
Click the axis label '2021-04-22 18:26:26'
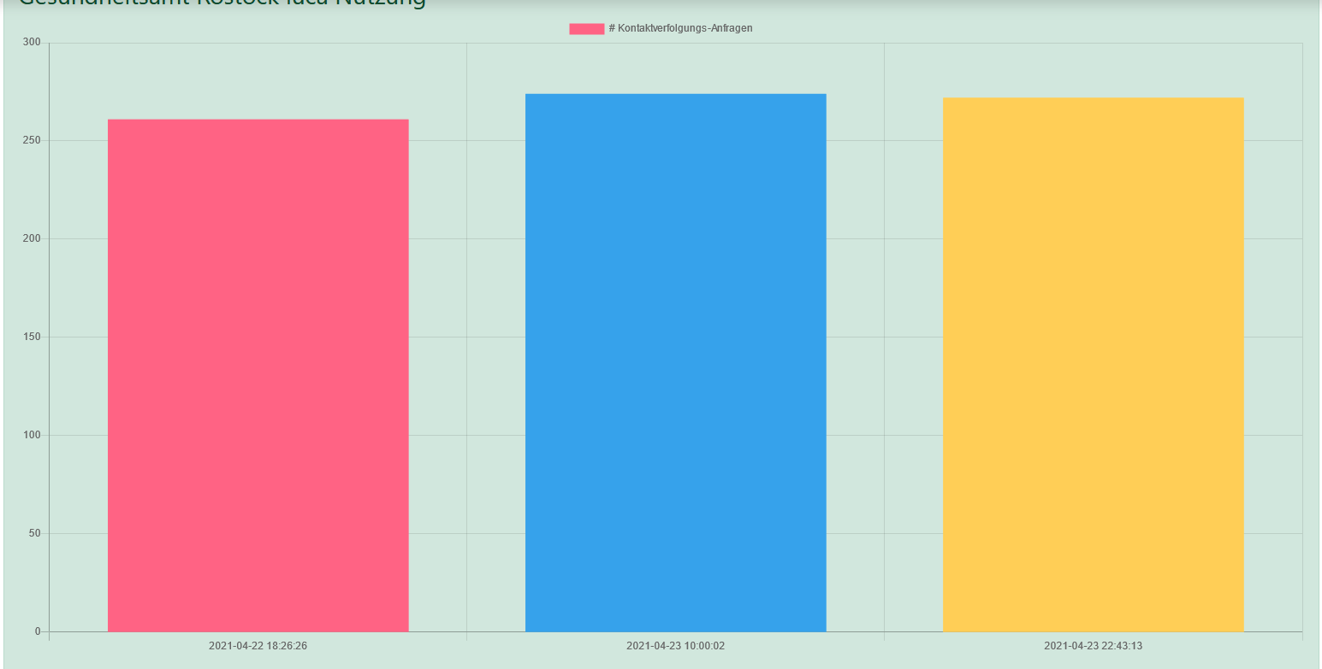tap(257, 646)
